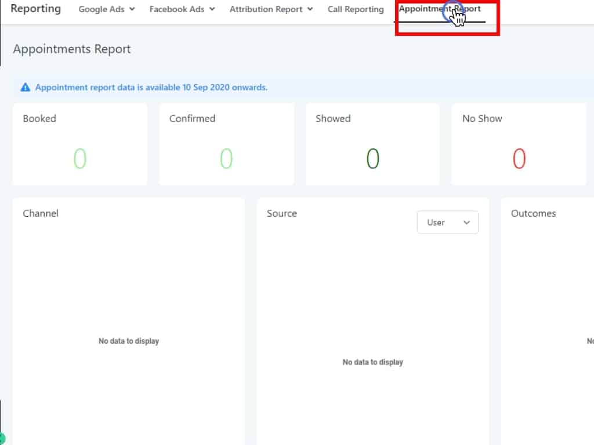
Task: Expand the Google Ads menu chevron
Action: [132, 9]
